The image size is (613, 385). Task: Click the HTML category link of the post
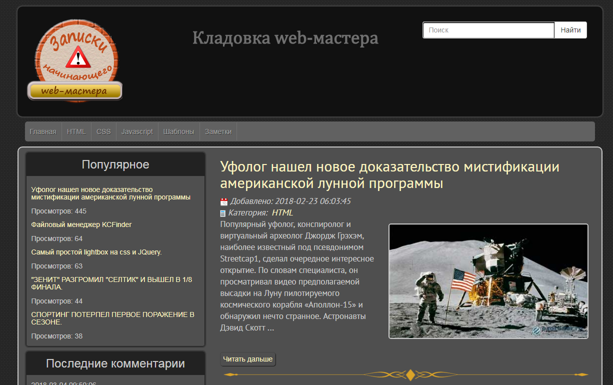coord(282,212)
